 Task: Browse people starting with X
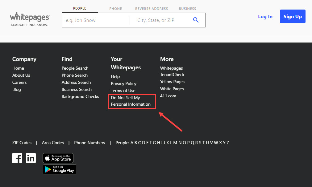[220, 143]
